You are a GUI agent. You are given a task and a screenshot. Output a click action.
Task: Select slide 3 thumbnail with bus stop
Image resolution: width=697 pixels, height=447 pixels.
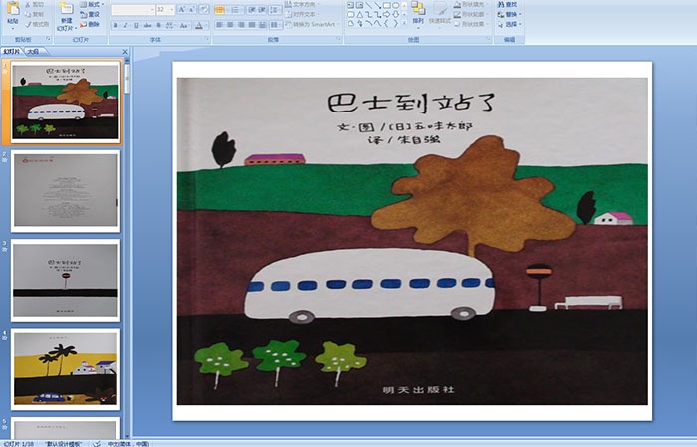66,280
